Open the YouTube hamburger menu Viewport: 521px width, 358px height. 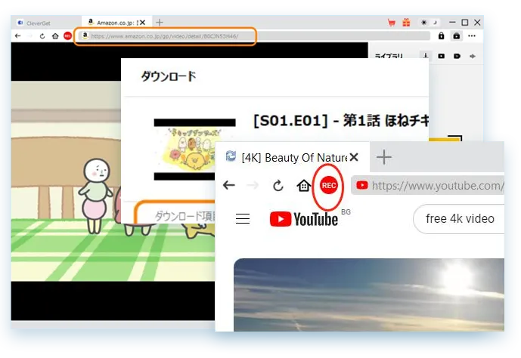click(x=243, y=218)
